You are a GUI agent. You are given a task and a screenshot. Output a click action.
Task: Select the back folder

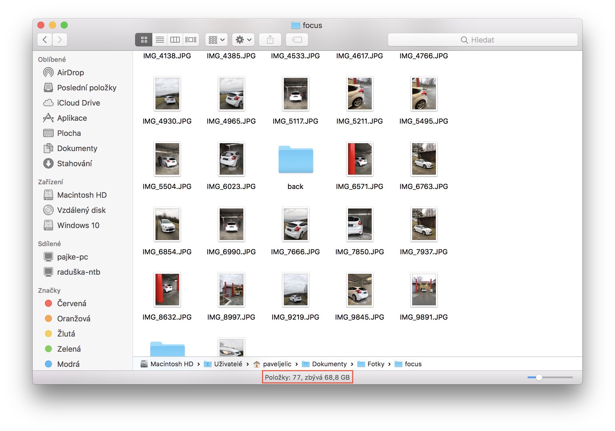(296, 160)
